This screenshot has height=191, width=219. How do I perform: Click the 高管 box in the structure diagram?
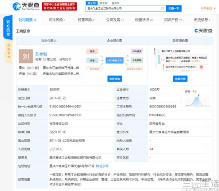(92, 61)
